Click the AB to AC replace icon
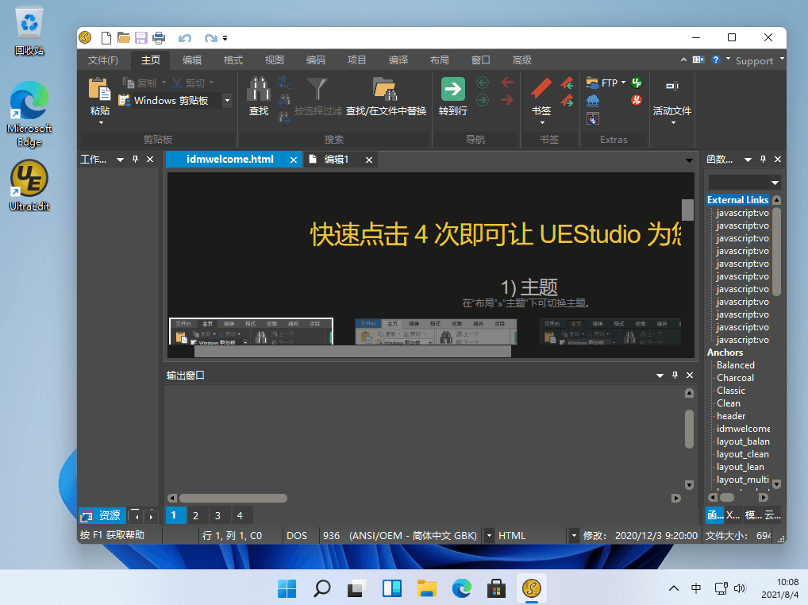The image size is (808, 605). (x=284, y=82)
